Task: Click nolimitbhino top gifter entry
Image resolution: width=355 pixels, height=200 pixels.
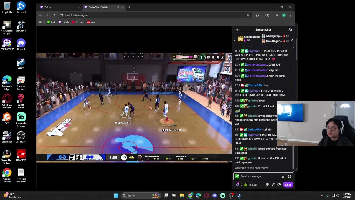Action: pos(248,39)
